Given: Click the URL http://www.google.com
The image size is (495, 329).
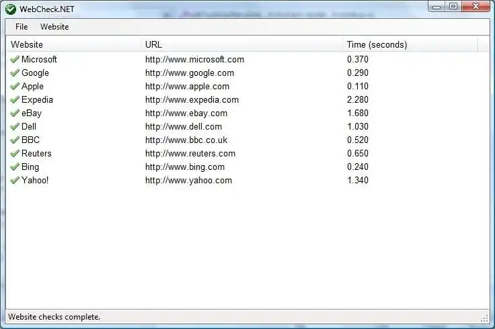Looking at the screenshot, I should (x=190, y=73).
